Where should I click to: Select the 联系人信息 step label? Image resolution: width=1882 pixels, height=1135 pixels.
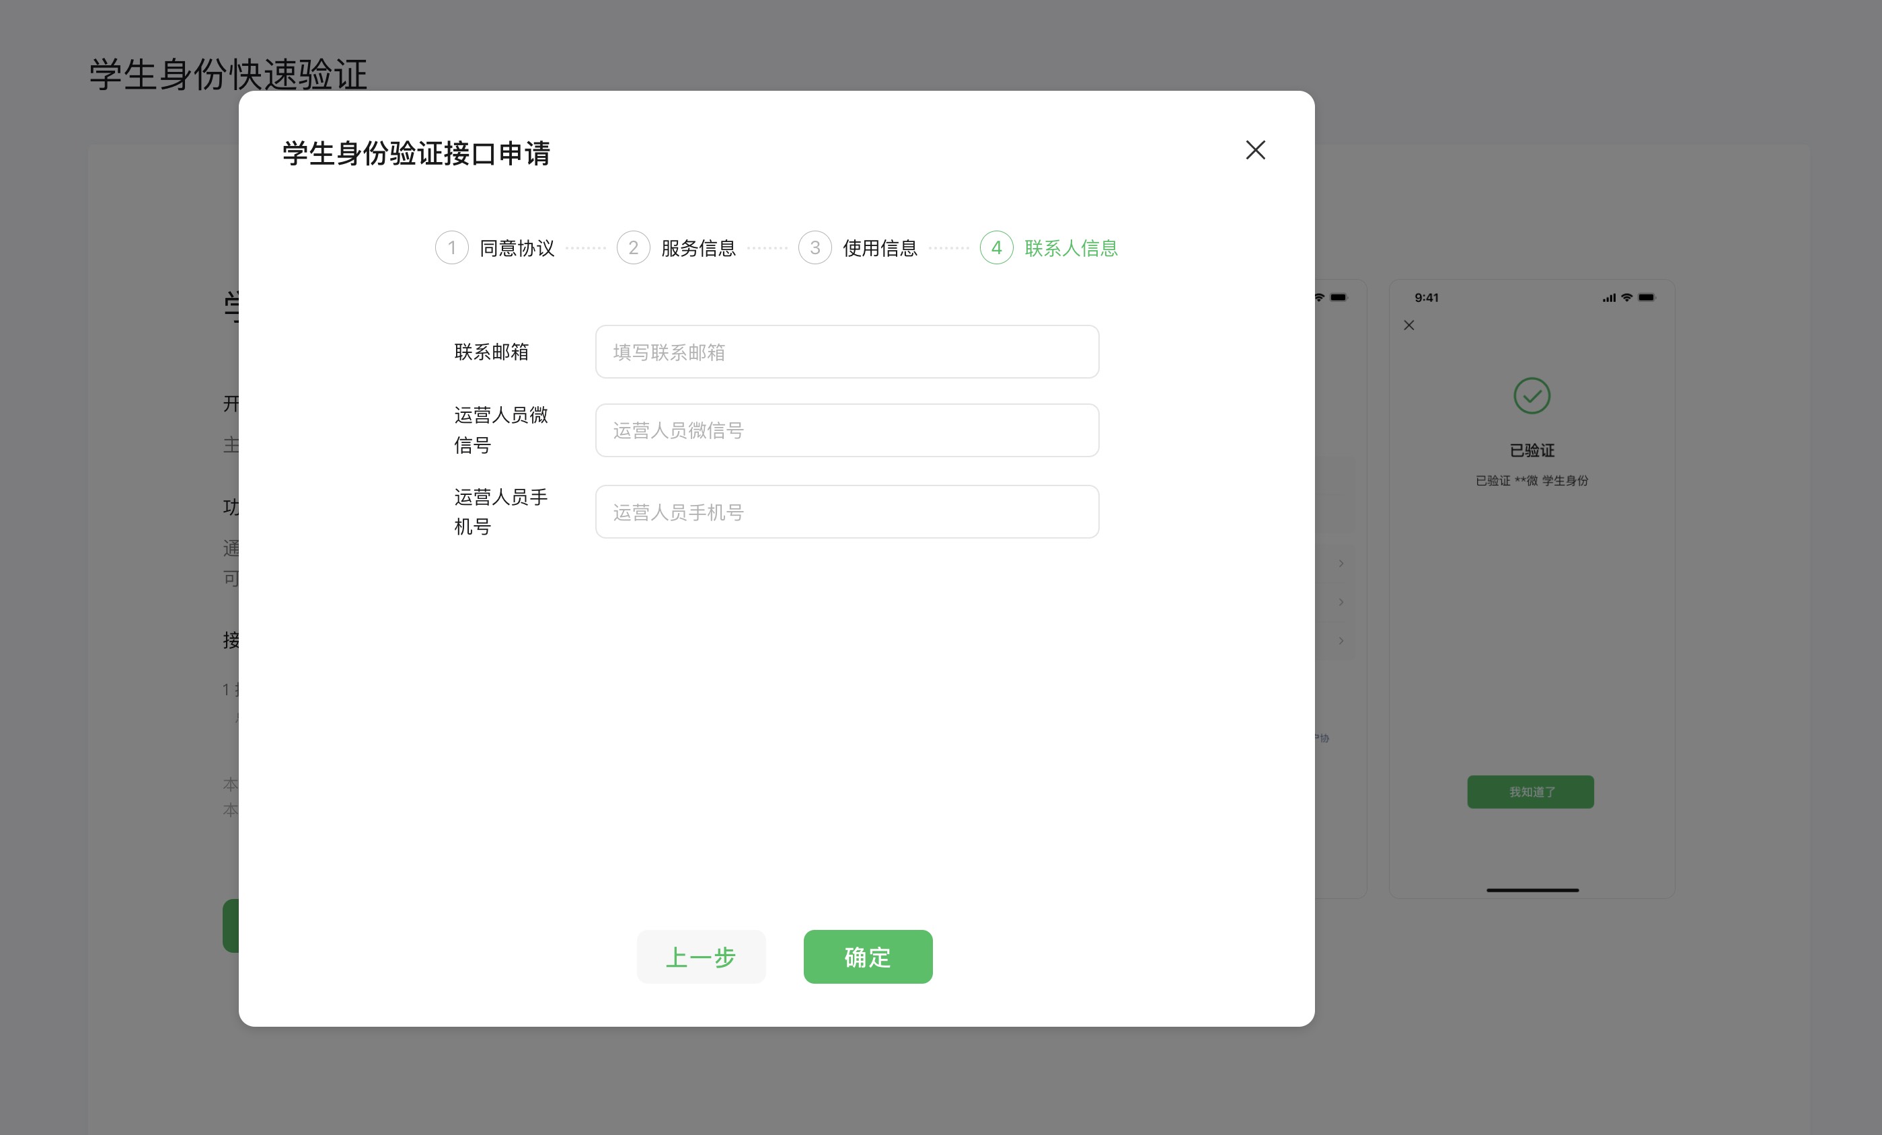1071,248
